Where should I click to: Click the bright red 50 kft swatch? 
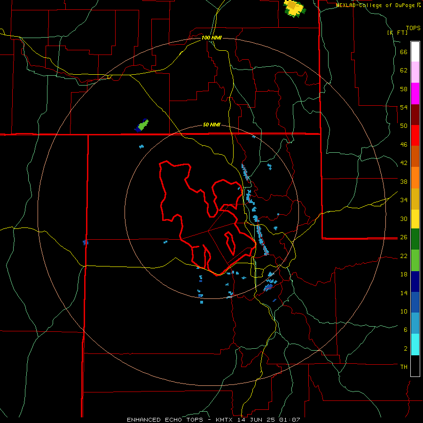pyautogui.click(x=415, y=135)
